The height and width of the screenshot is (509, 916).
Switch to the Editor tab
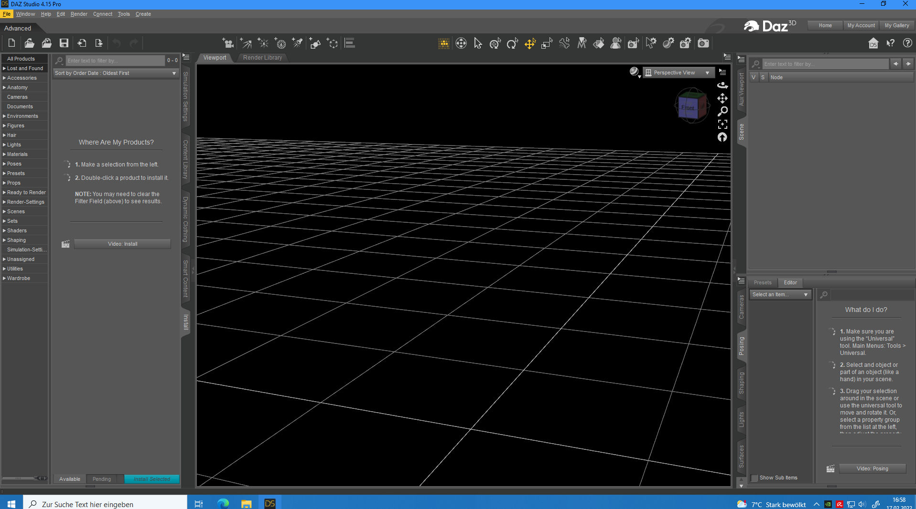pos(790,282)
